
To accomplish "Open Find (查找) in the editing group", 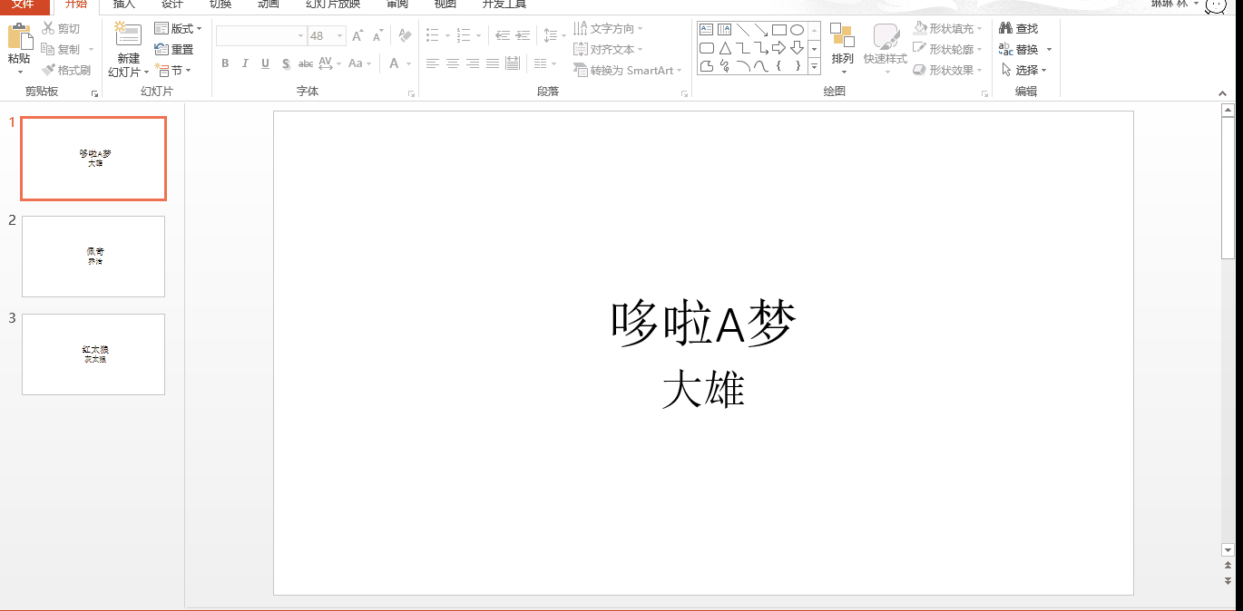I will coord(1018,27).
